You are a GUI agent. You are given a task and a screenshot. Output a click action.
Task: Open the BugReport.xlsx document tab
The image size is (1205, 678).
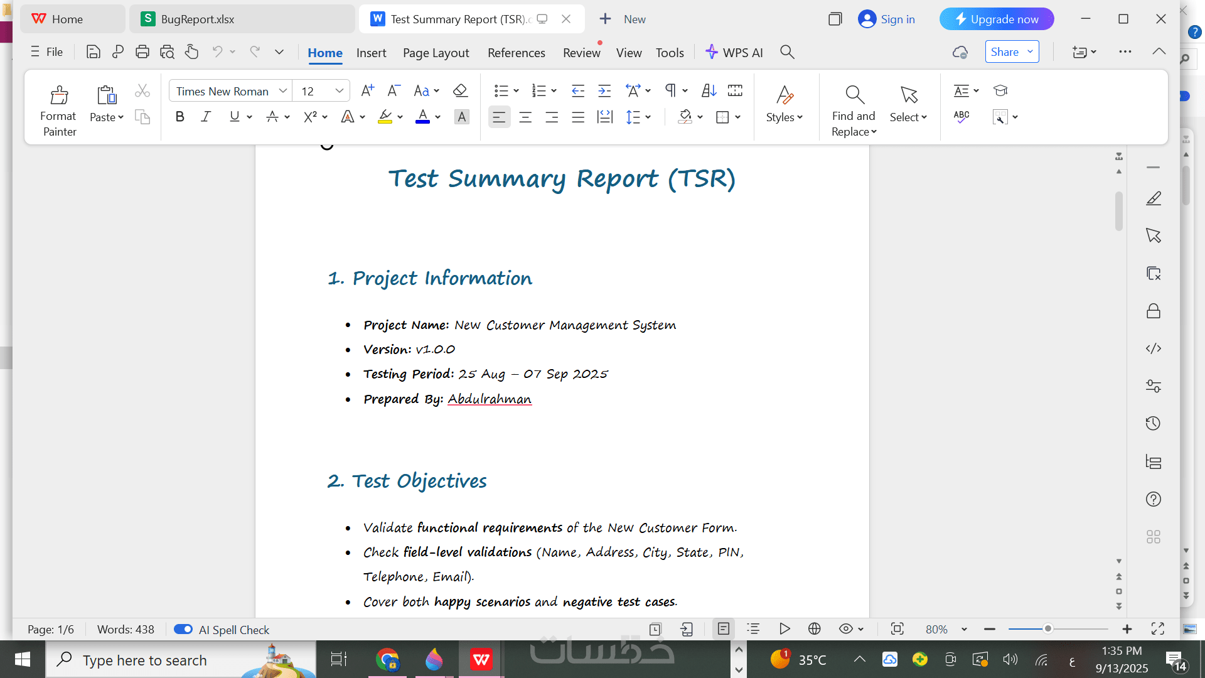pos(198,19)
